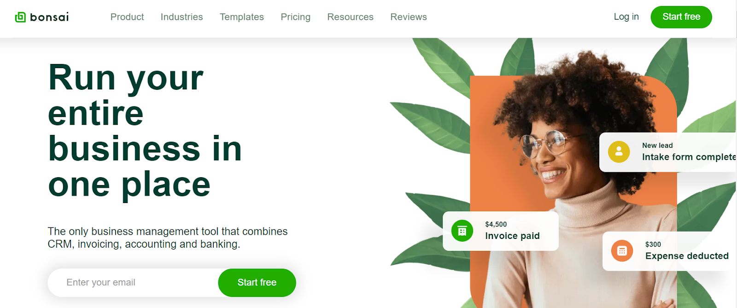
Task: Click the Run your entire business headline
Action: [x=145, y=131]
